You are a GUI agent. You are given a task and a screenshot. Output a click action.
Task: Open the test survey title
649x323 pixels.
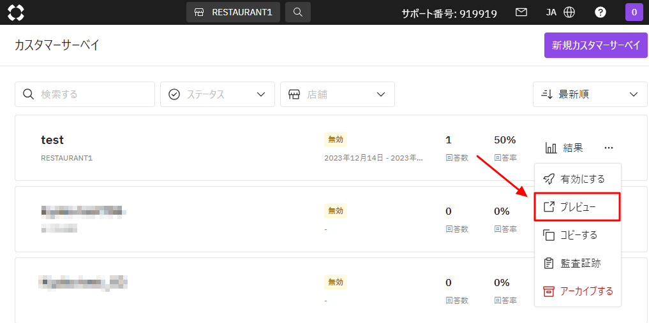(x=52, y=140)
